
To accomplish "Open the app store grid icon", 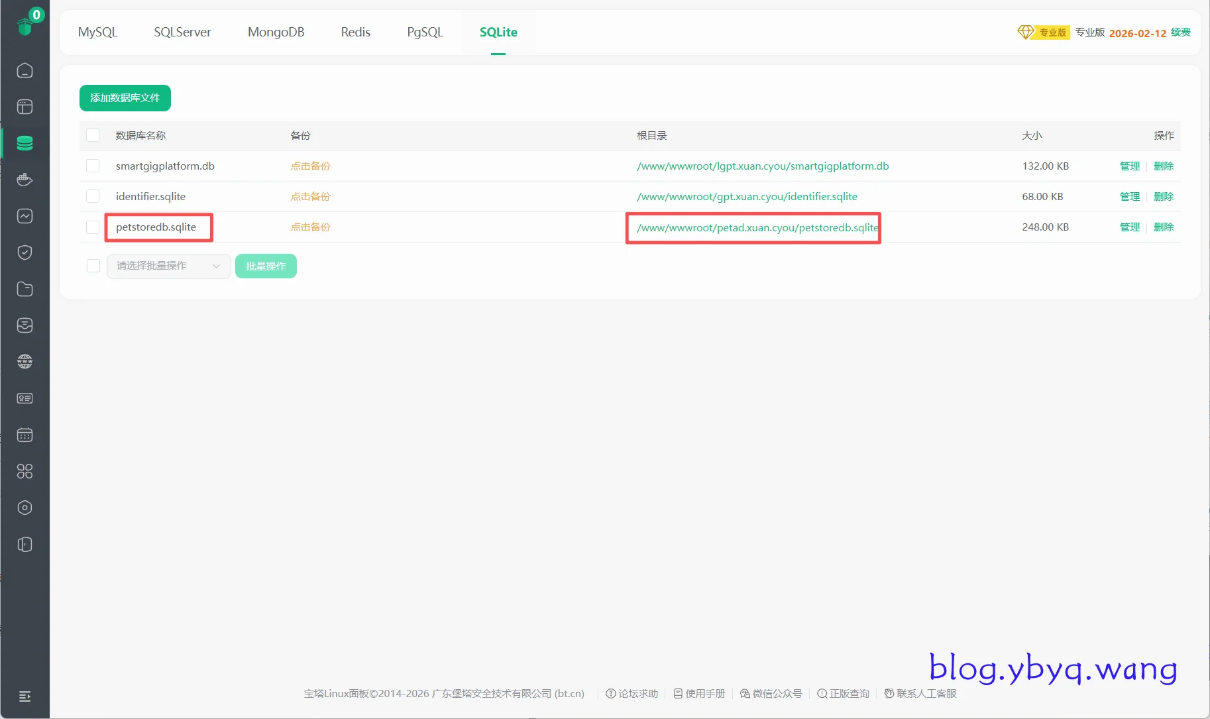I will (x=25, y=471).
